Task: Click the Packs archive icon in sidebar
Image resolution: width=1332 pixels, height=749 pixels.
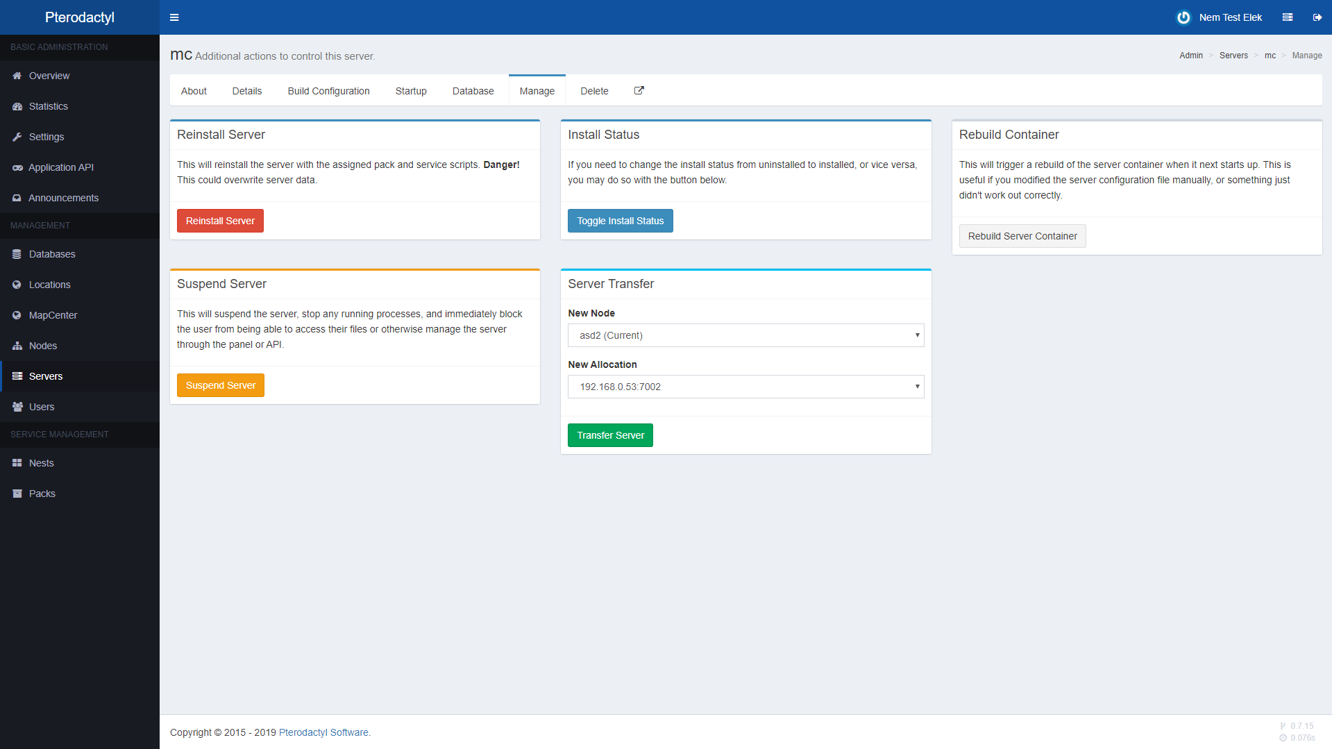Action: tap(17, 494)
